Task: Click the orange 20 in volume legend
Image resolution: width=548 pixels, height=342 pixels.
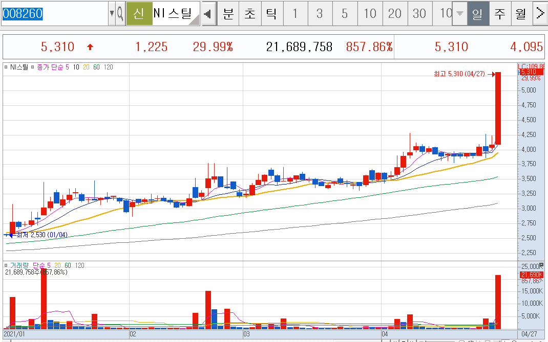Action: pos(57,265)
